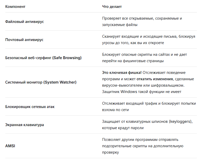Click 'которые крадут пароли' text line
This screenshot has height=162, width=202.
coord(123,128)
